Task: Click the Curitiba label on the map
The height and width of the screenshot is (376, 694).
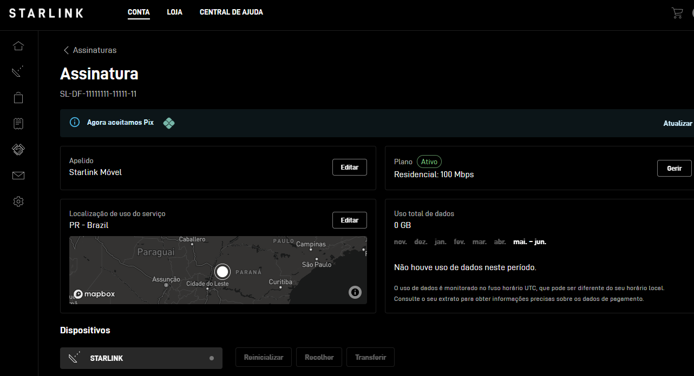Action: click(280, 282)
